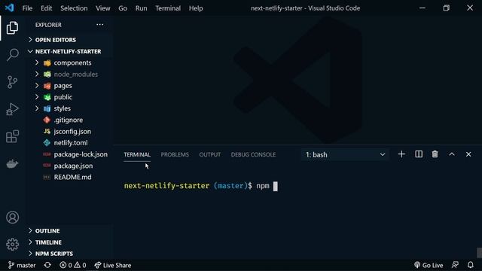Create a new terminal with plus icon
This screenshot has height=271, width=482.
[x=401, y=154]
